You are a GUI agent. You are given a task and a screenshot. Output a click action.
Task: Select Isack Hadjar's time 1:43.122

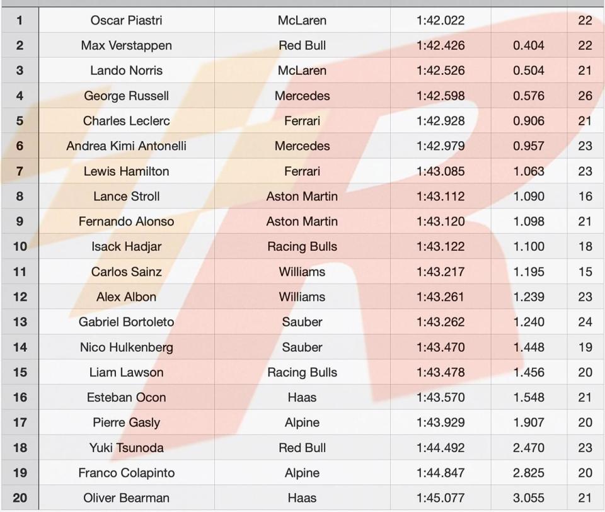pyautogui.click(x=441, y=246)
